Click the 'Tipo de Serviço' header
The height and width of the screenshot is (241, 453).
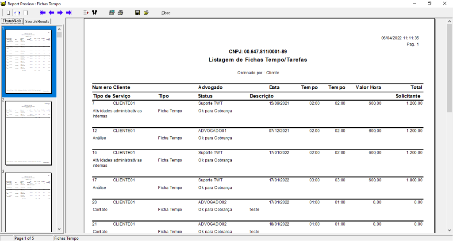(x=111, y=96)
